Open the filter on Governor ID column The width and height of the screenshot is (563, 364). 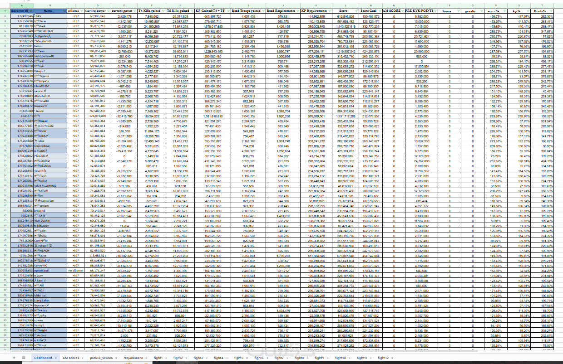(x=31, y=11)
